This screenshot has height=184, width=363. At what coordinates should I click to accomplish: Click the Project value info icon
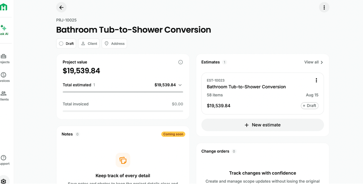[181, 62]
